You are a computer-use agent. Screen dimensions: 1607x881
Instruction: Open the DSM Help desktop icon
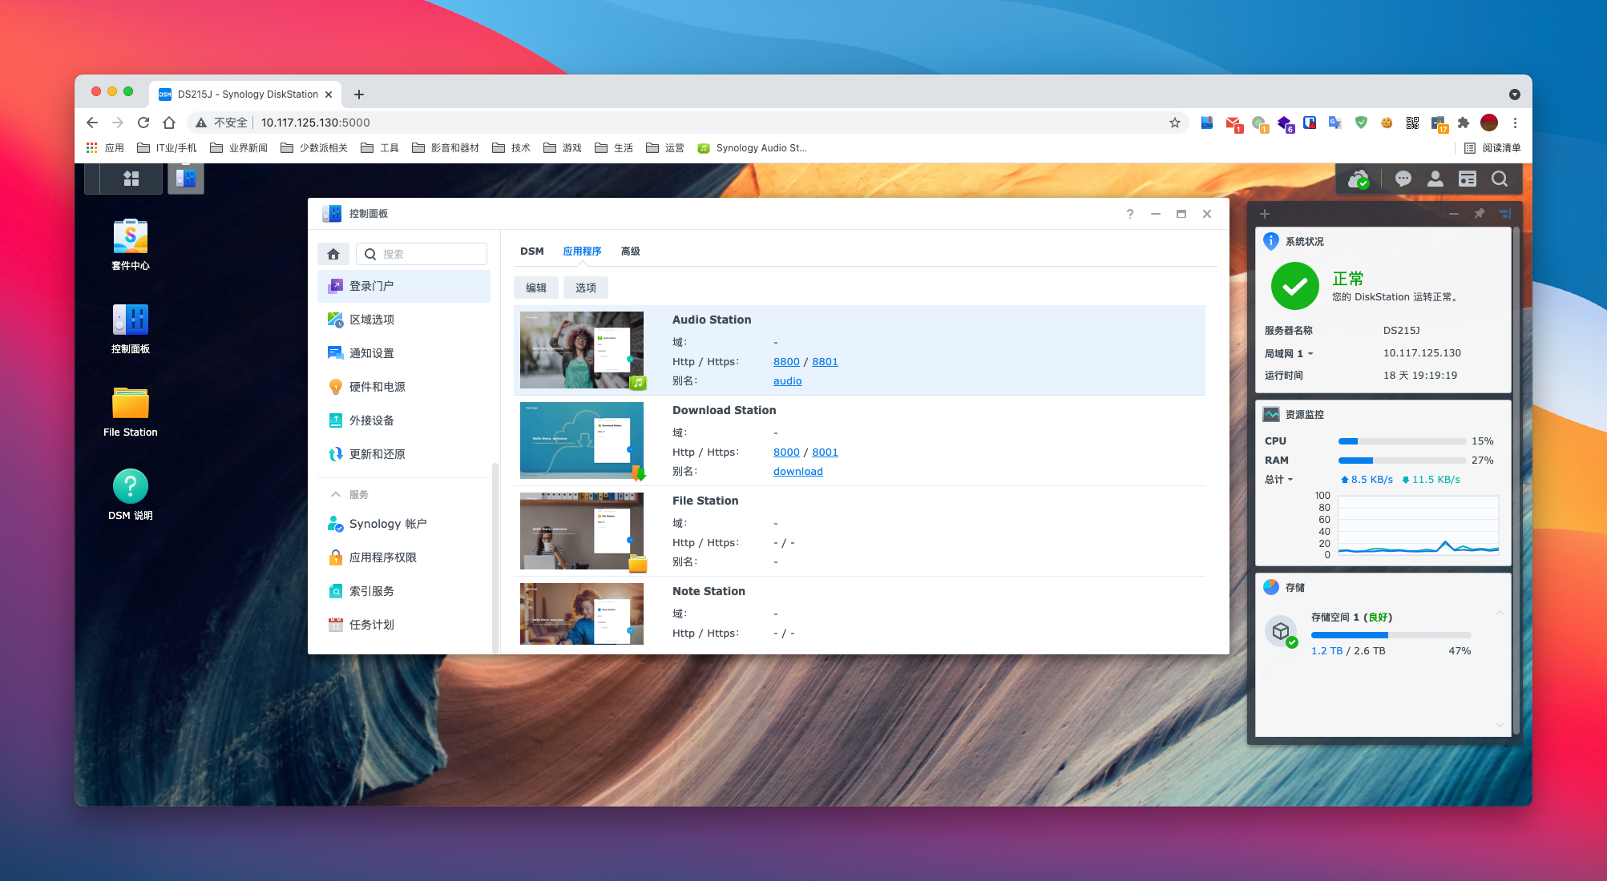tap(130, 487)
